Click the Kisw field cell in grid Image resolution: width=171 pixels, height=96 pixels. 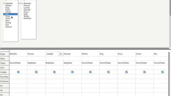click(x=126, y=54)
